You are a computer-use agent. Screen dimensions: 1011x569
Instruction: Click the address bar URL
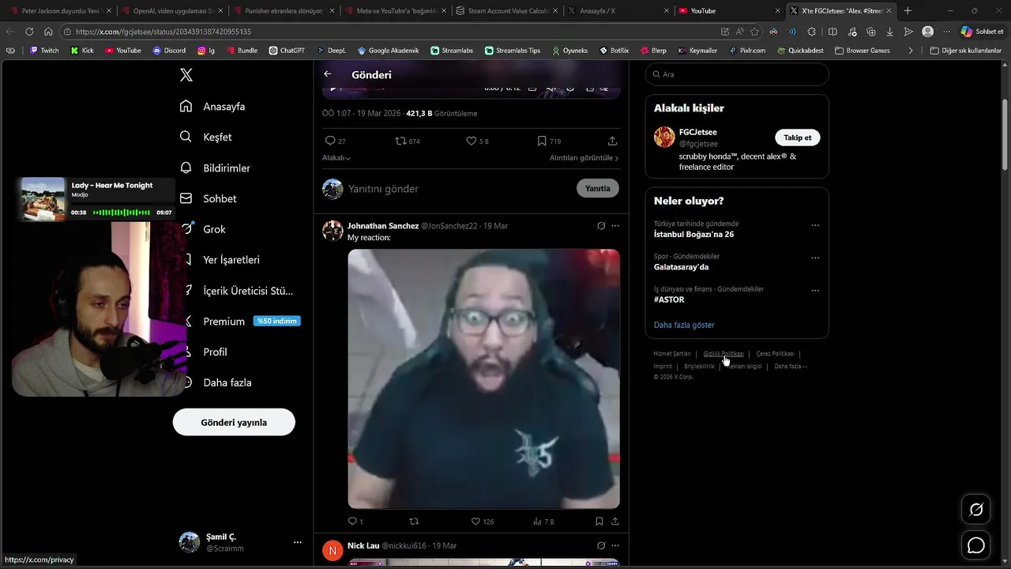pyautogui.click(x=163, y=32)
